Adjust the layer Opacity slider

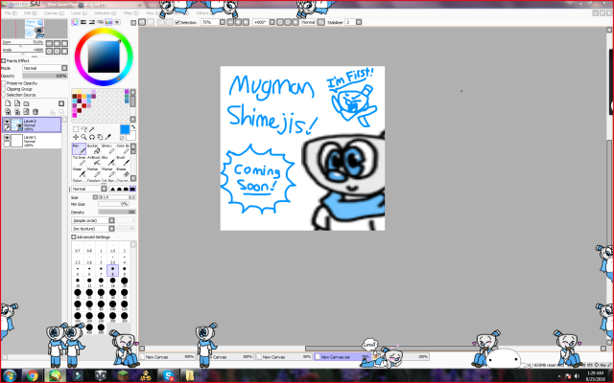pos(45,76)
